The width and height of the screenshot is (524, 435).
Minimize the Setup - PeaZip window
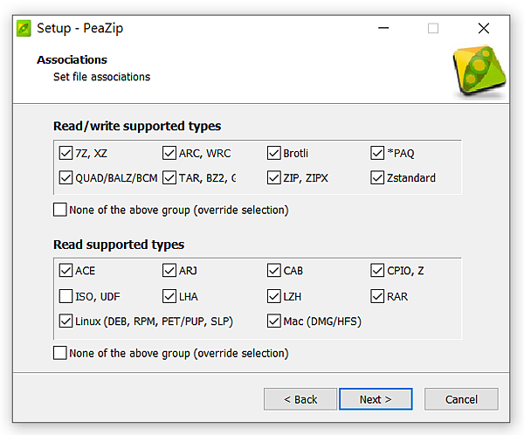tap(383, 28)
